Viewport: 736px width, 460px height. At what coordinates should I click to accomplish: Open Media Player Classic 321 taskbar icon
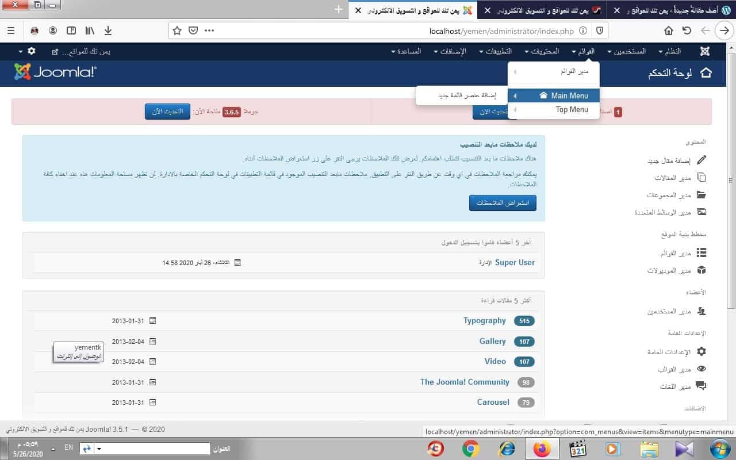(x=577, y=448)
